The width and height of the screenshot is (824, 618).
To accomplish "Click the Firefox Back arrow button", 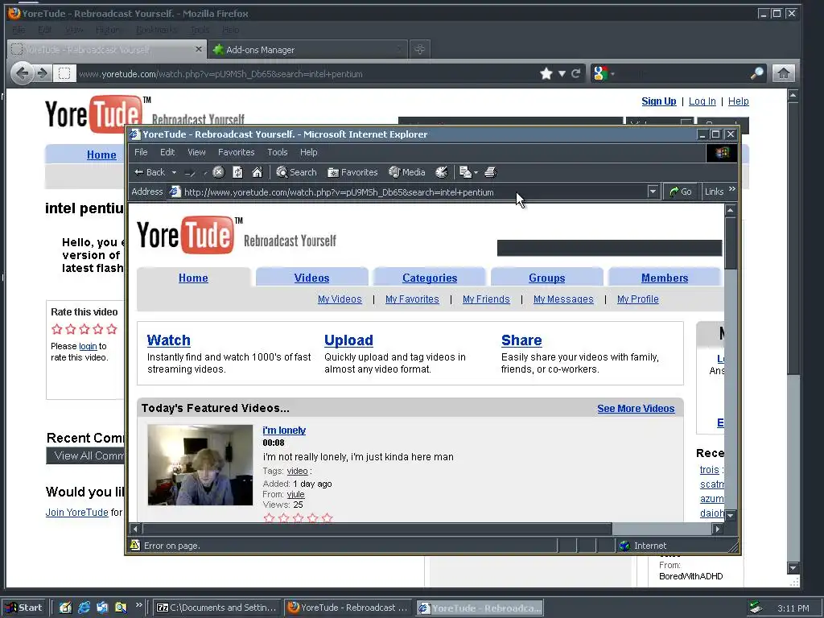I will (22, 73).
